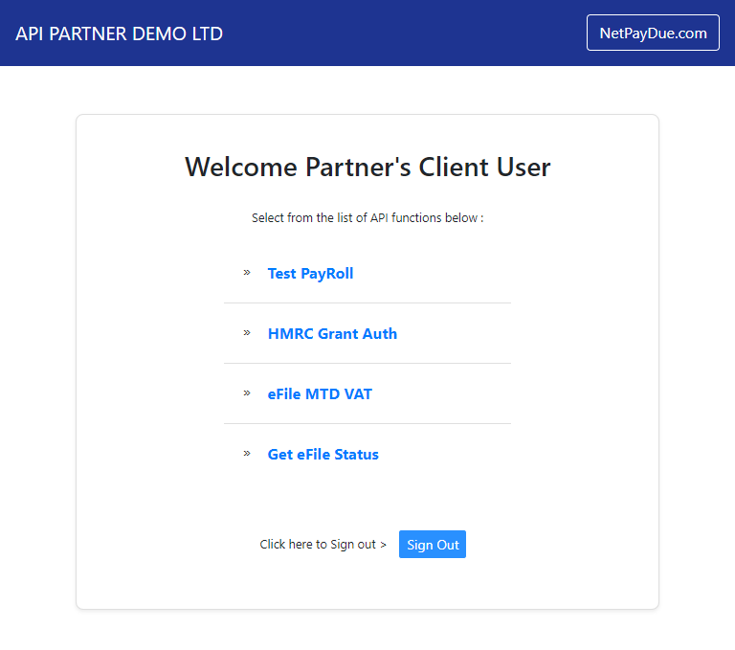This screenshot has width=735, height=650.
Task: Click the divider line below HMRC Grant Auth
Action: [367, 364]
